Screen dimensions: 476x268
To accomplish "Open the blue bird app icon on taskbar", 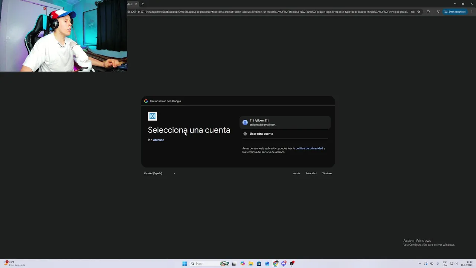I will 267,264.
